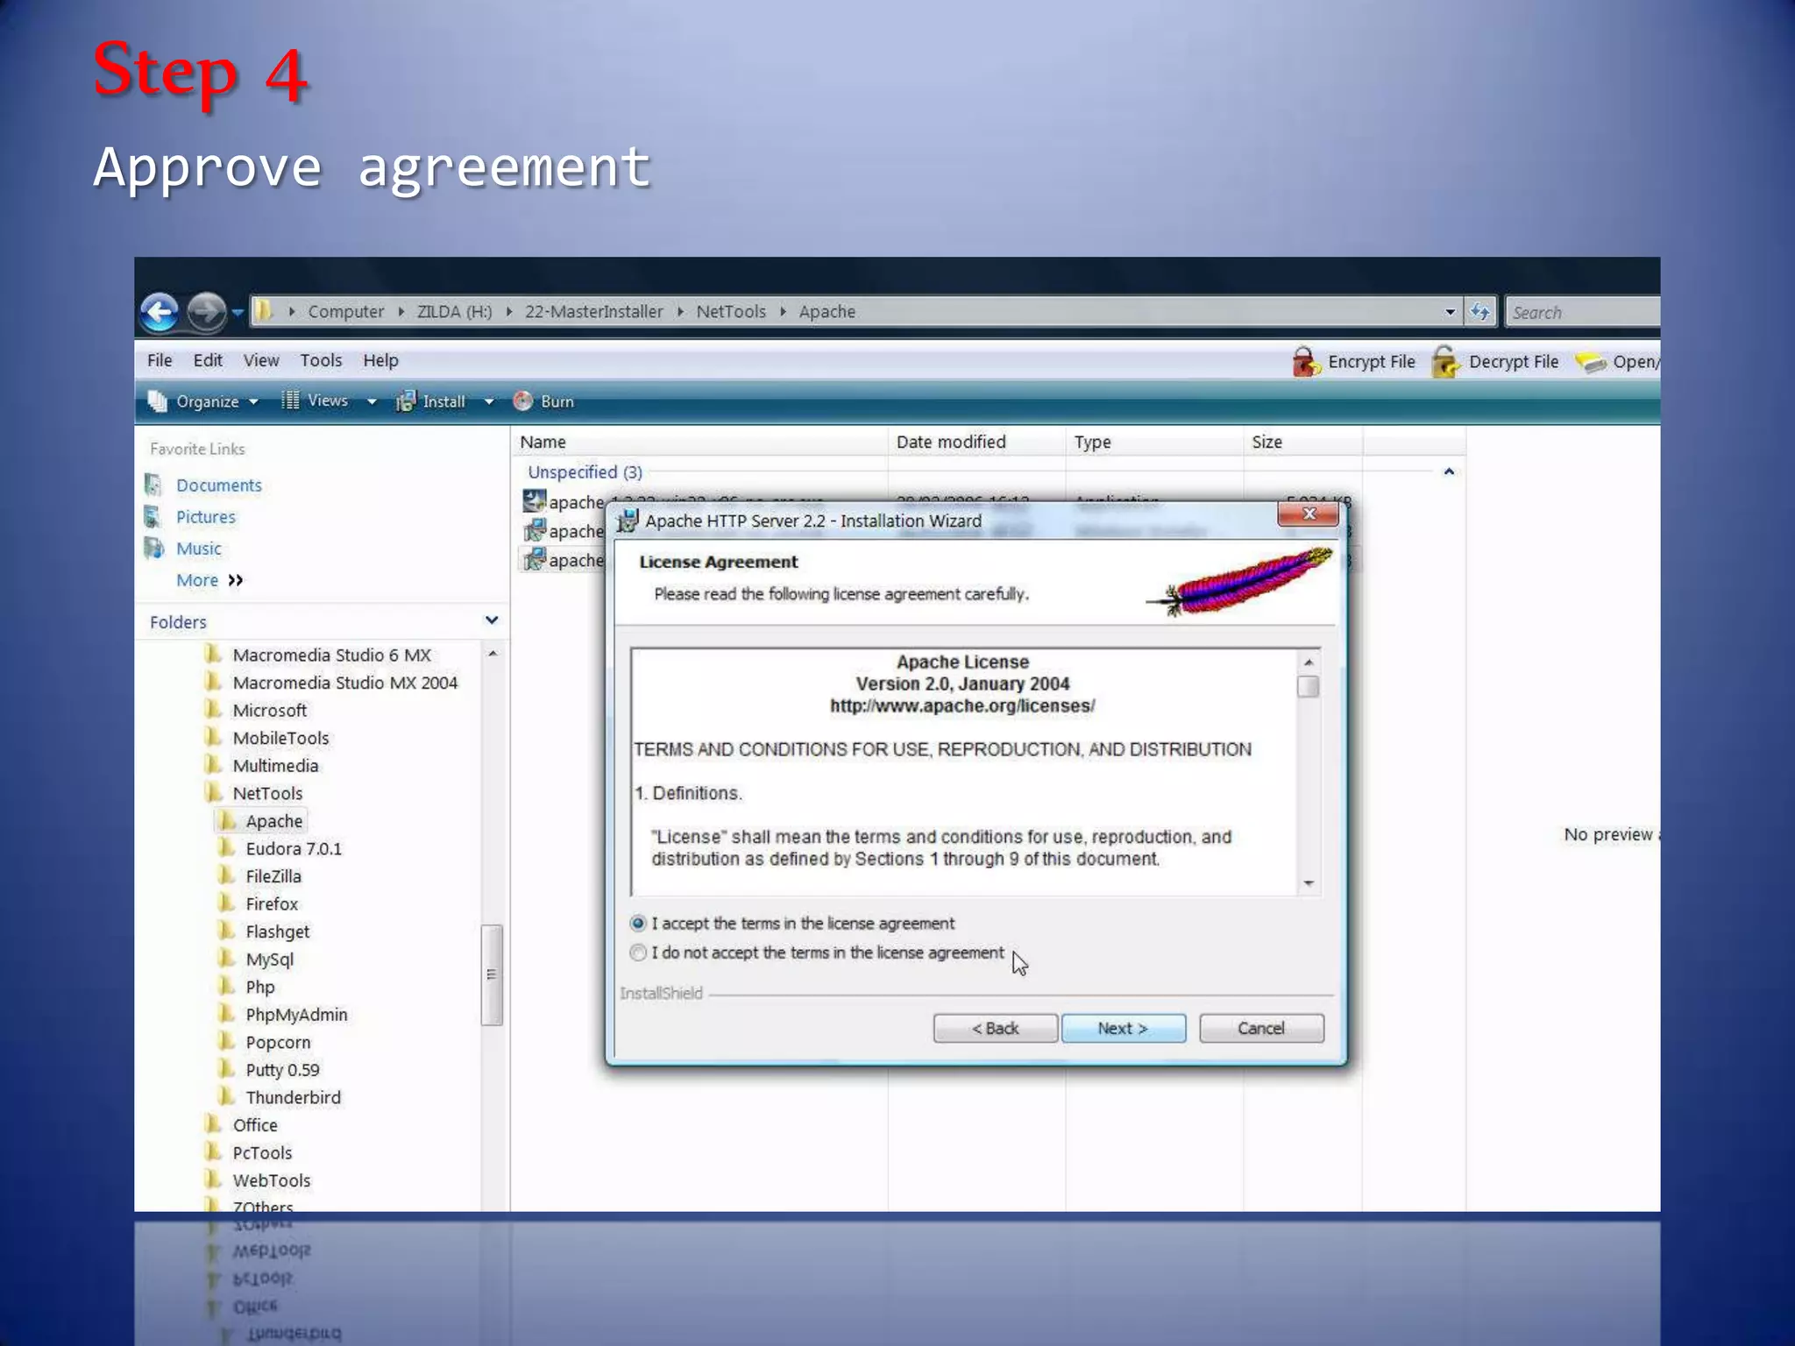Select I accept the terms radio button

click(638, 923)
